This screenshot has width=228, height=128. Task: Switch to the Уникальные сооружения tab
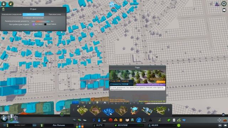coord(12,14)
